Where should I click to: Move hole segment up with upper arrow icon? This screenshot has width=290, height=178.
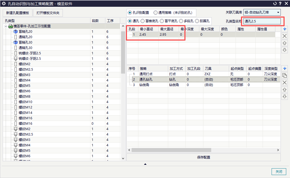[285, 43]
